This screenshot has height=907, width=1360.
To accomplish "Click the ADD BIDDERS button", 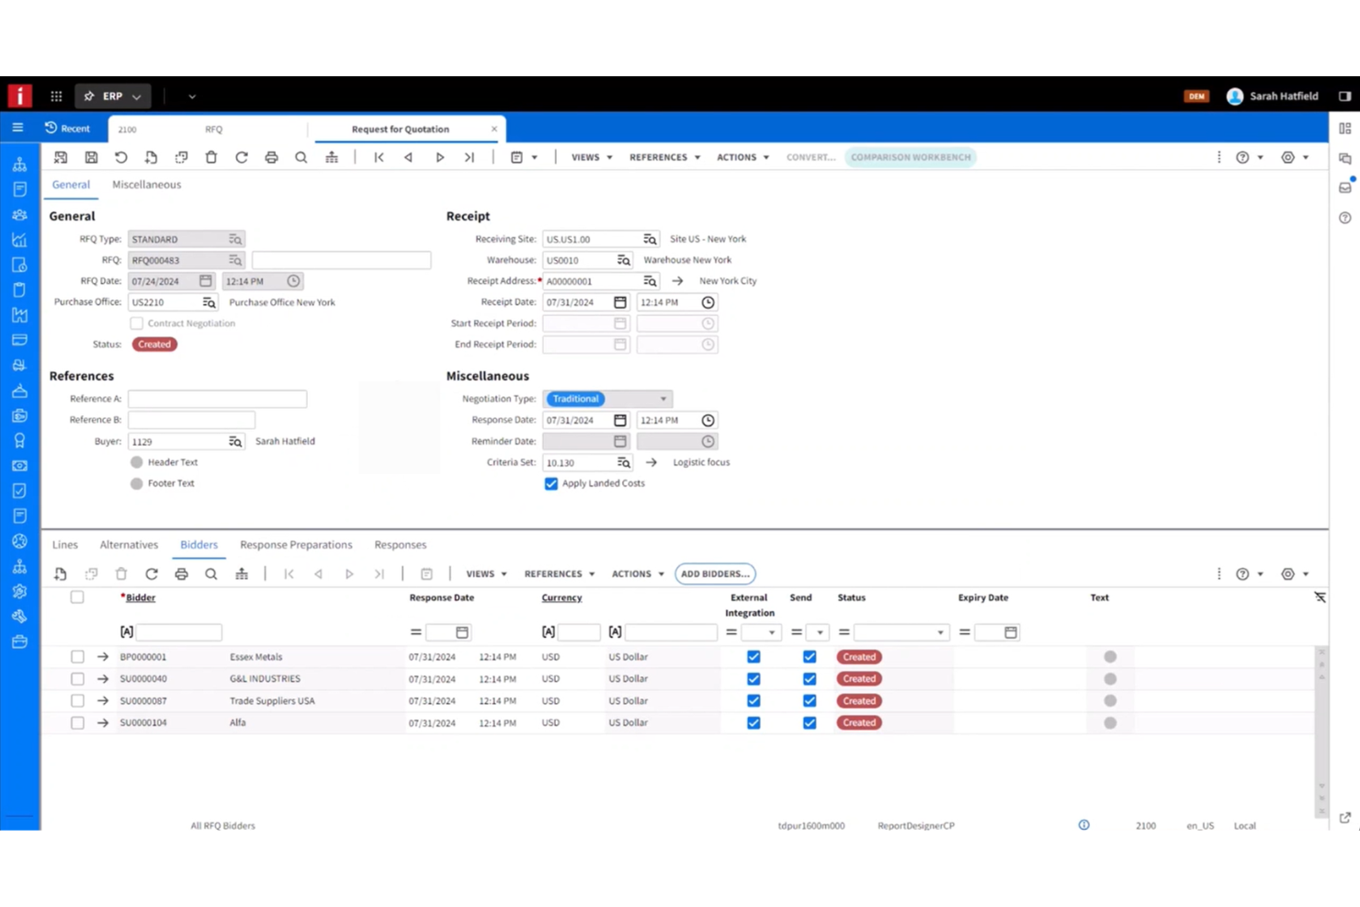I will coord(715,573).
